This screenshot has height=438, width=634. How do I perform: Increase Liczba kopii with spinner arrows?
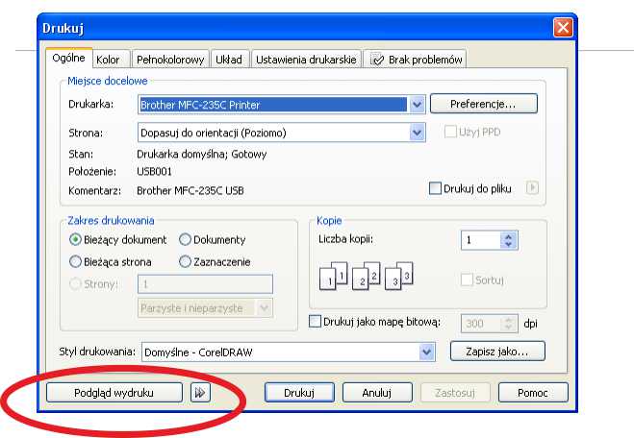pos(510,236)
